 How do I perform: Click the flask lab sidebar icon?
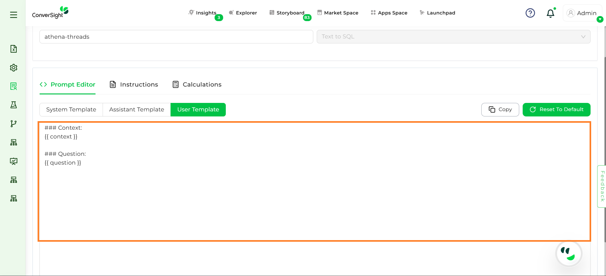click(14, 105)
